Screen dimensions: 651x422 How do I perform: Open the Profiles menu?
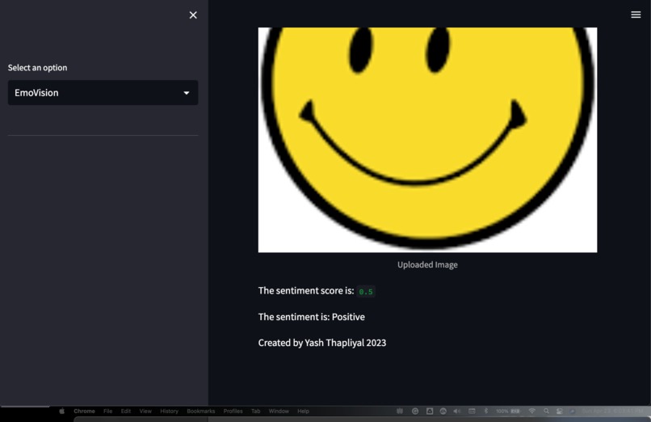(233, 411)
